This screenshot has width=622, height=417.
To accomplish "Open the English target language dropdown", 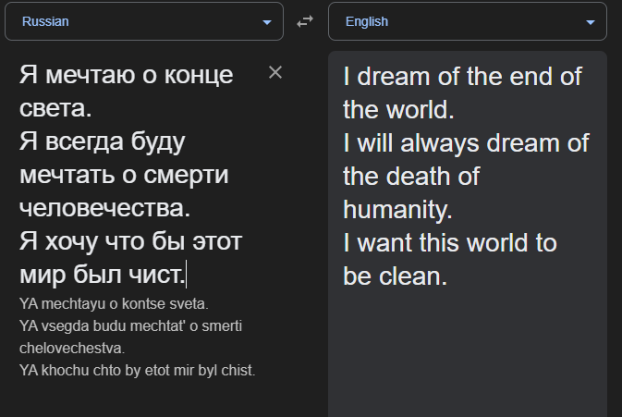I will click(x=468, y=21).
